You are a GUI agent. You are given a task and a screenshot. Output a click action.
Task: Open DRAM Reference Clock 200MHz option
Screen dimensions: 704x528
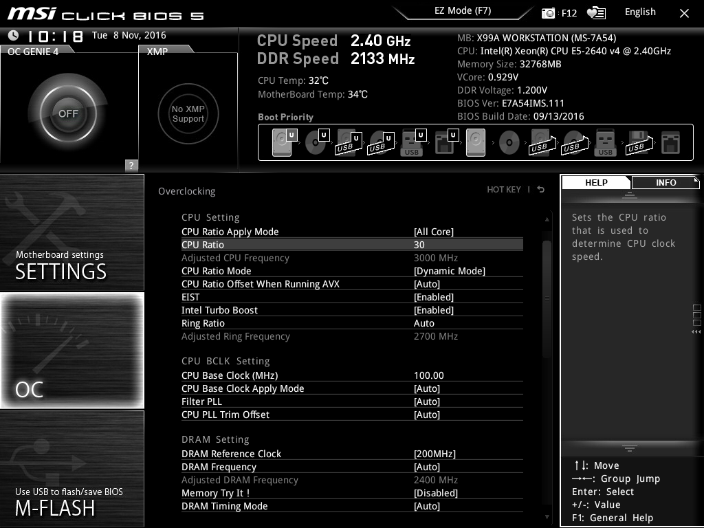pos(352,454)
